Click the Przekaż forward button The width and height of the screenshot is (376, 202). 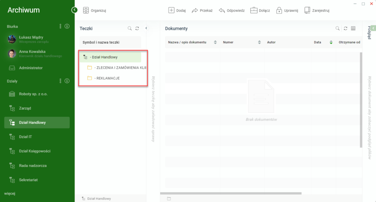click(202, 10)
